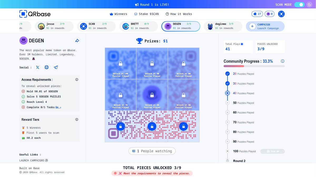
Task: Switch theme with the moon icon
Action: [x=309, y=4]
